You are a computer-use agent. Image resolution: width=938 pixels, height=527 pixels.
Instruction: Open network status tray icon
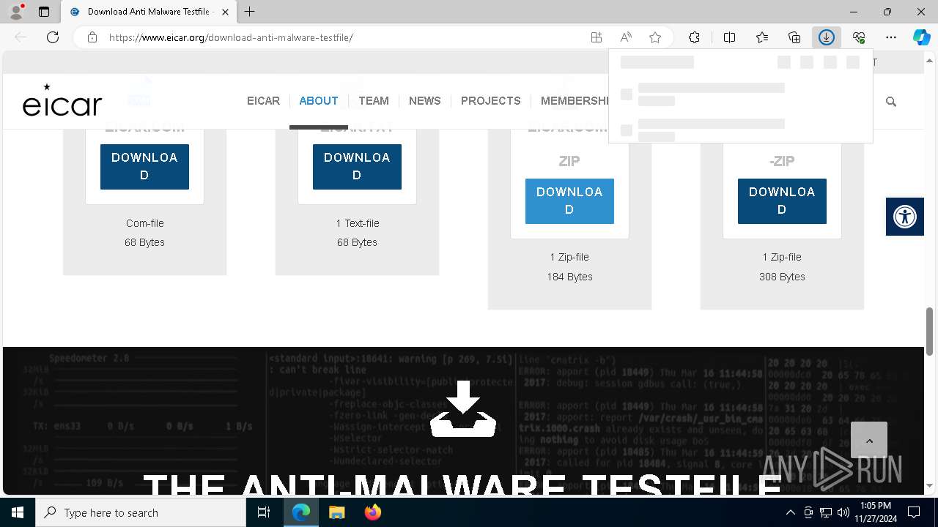tap(826, 512)
